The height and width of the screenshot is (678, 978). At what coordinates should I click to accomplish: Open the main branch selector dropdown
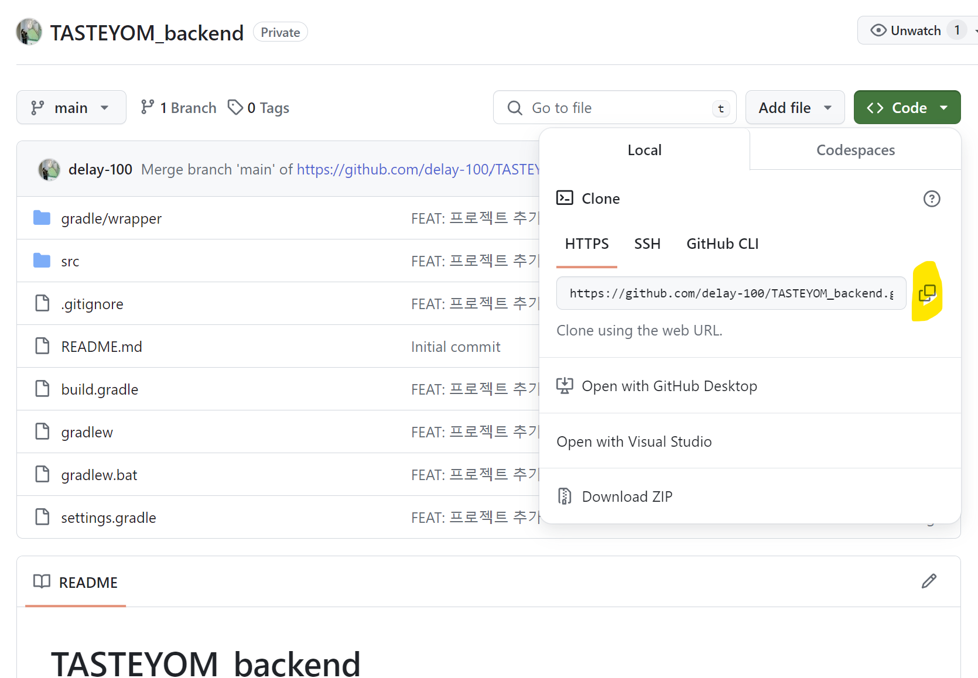[x=71, y=107]
